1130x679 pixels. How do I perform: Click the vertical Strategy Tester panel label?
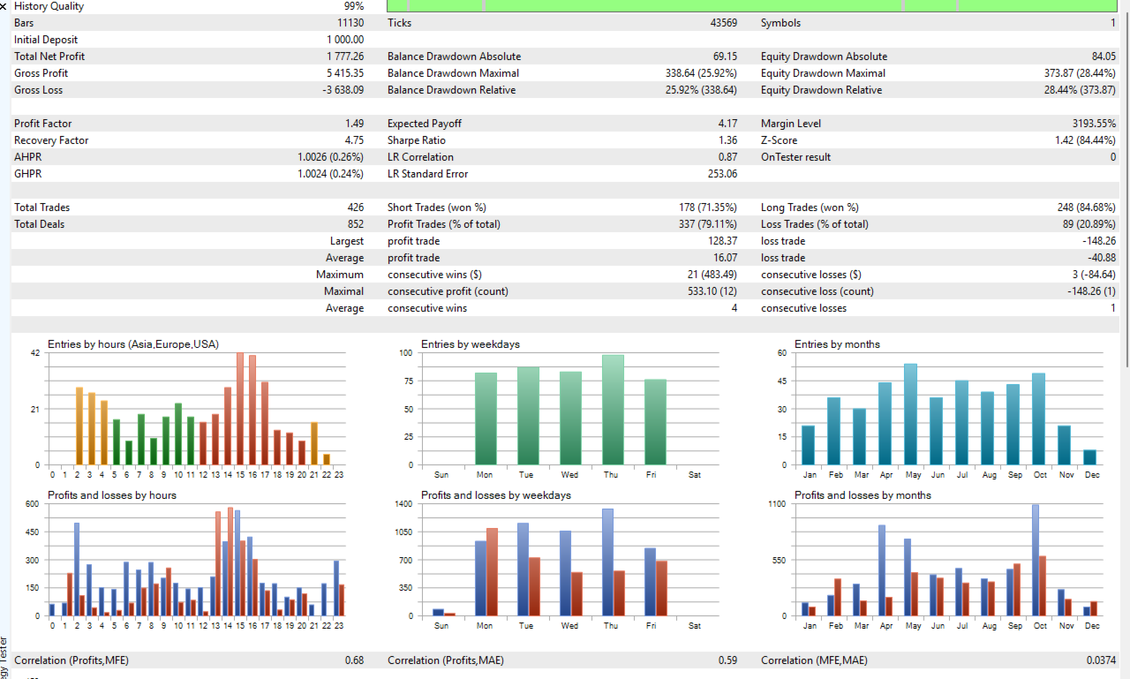pyautogui.click(x=4, y=655)
